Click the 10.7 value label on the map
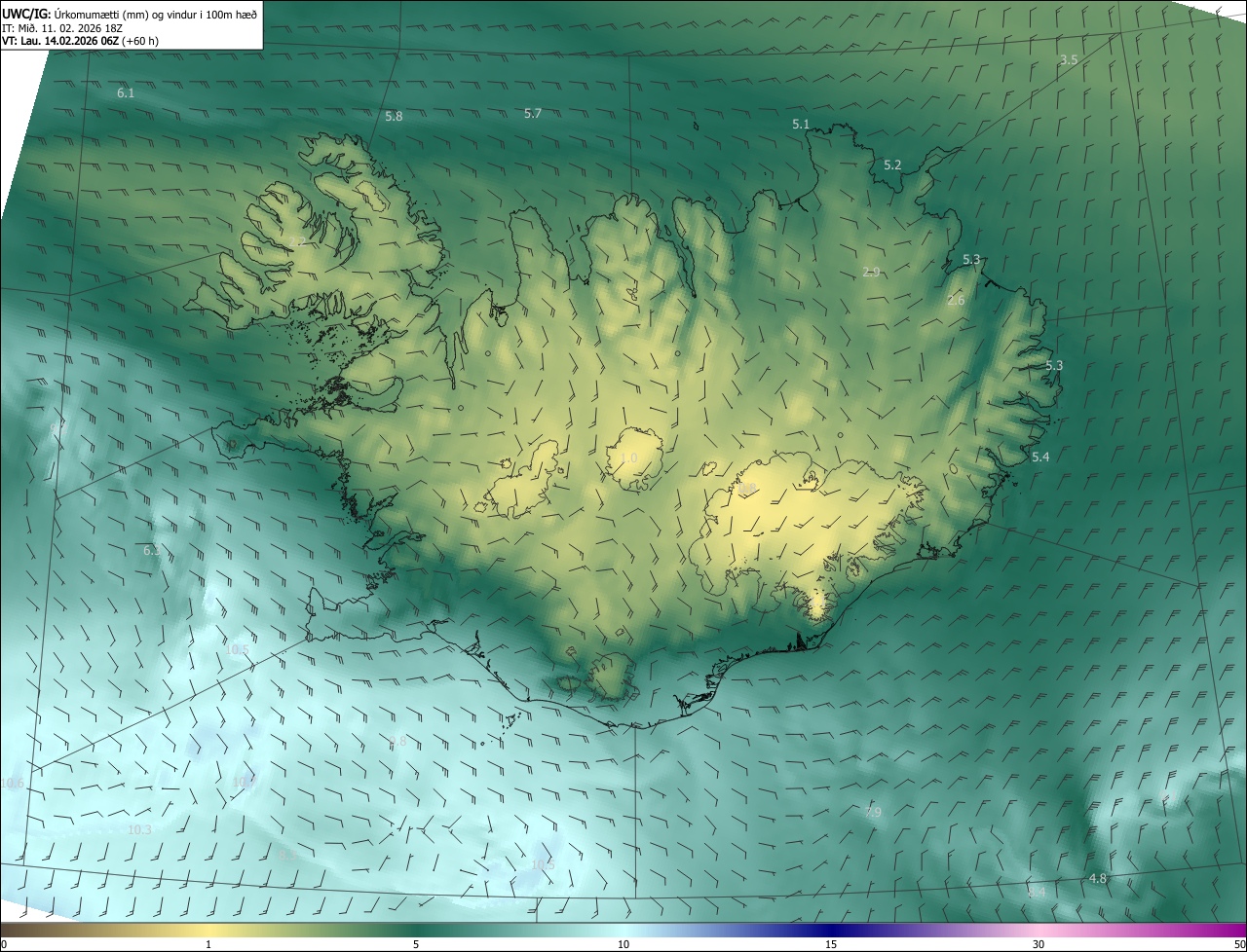The width and height of the screenshot is (1247, 952). [x=244, y=782]
